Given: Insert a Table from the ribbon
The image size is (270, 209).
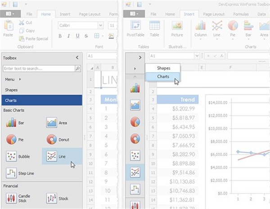Looking at the screenshot, I should [x=154, y=28].
